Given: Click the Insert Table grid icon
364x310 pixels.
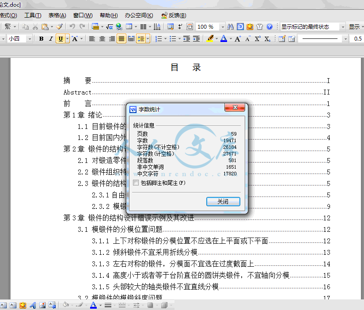Looking at the screenshot, I should 129,26.
